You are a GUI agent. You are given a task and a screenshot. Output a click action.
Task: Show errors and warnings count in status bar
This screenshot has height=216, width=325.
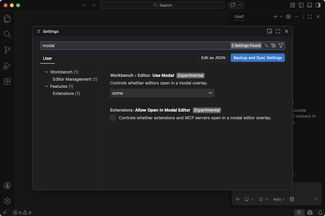tap(22, 212)
